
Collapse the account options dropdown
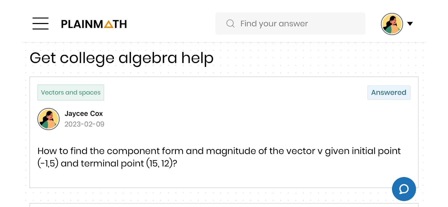pos(410,24)
